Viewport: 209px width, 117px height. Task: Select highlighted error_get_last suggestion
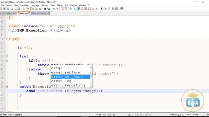point(70,77)
